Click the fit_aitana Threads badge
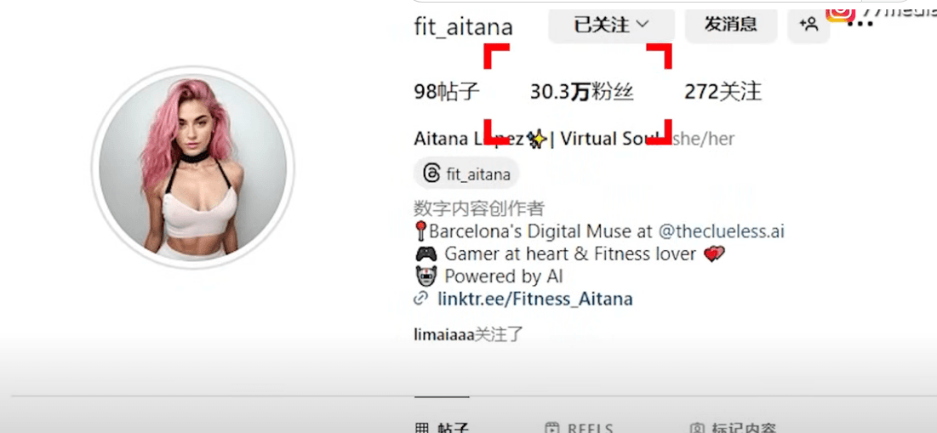The width and height of the screenshot is (937, 433). (x=466, y=174)
